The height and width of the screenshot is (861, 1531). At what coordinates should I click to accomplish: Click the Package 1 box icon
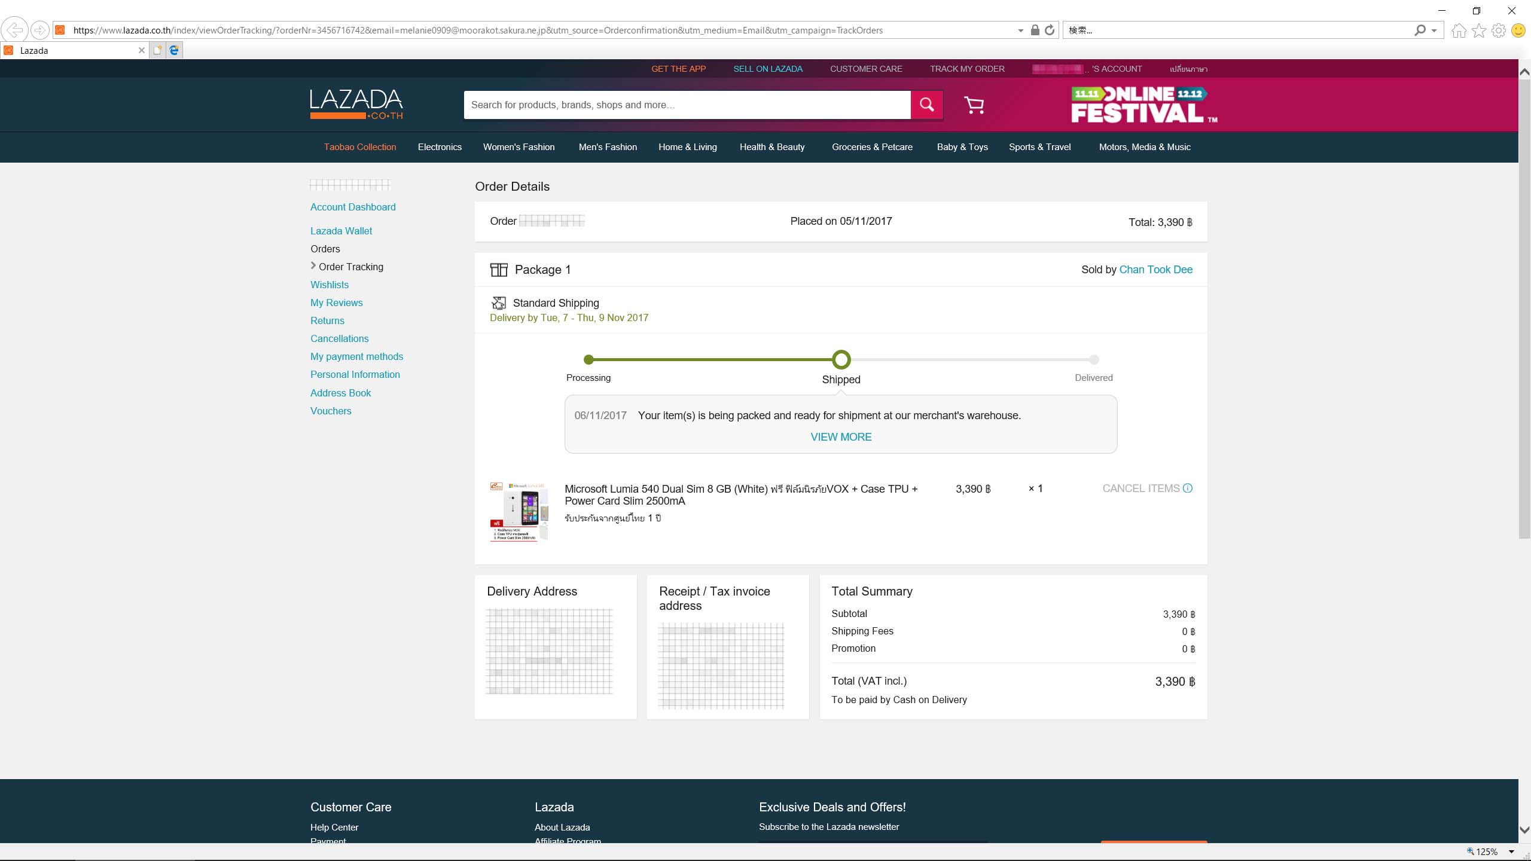499,270
